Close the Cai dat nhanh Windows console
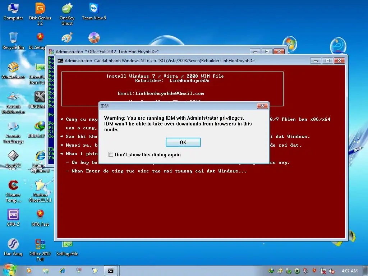Viewport: 368px width, 276px height. pyautogui.click(x=339, y=60)
